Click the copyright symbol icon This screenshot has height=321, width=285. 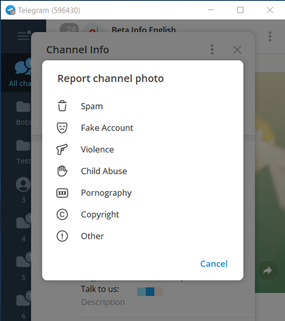62,214
